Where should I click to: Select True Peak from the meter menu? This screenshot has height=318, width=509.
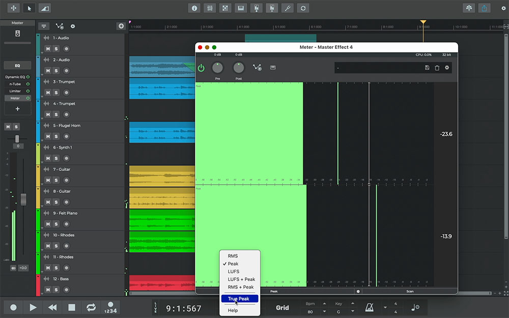tap(239, 299)
